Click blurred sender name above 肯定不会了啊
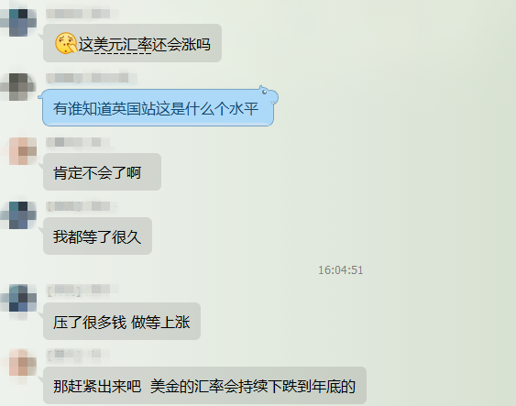Screen dimensions: 516x406 point(77,142)
